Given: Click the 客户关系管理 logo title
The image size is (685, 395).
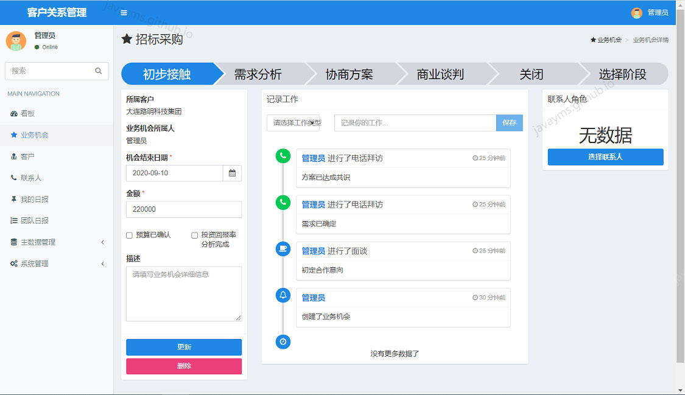Looking at the screenshot, I should point(57,13).
